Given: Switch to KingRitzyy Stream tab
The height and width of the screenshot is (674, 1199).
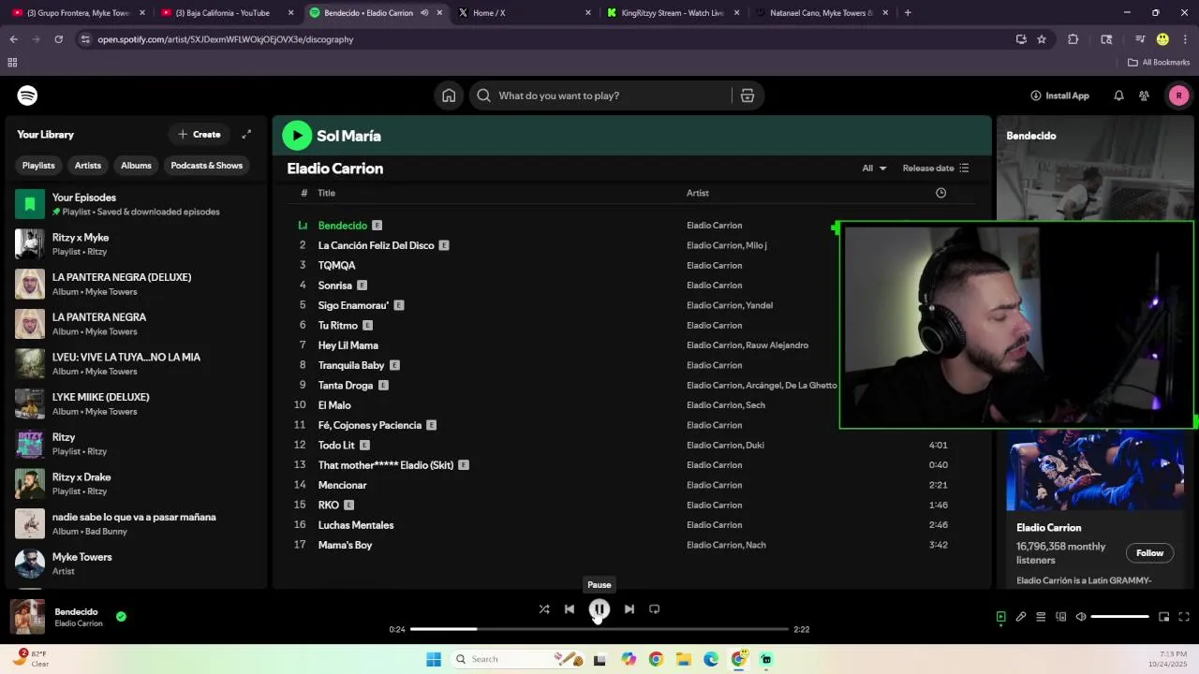Looking at the screenshot, I should (673, 13).
